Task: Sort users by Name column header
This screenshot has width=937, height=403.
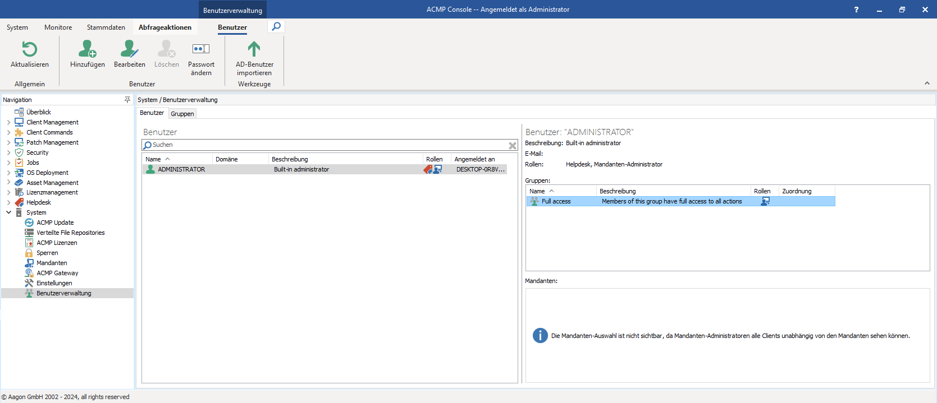Action: [153, 159]
